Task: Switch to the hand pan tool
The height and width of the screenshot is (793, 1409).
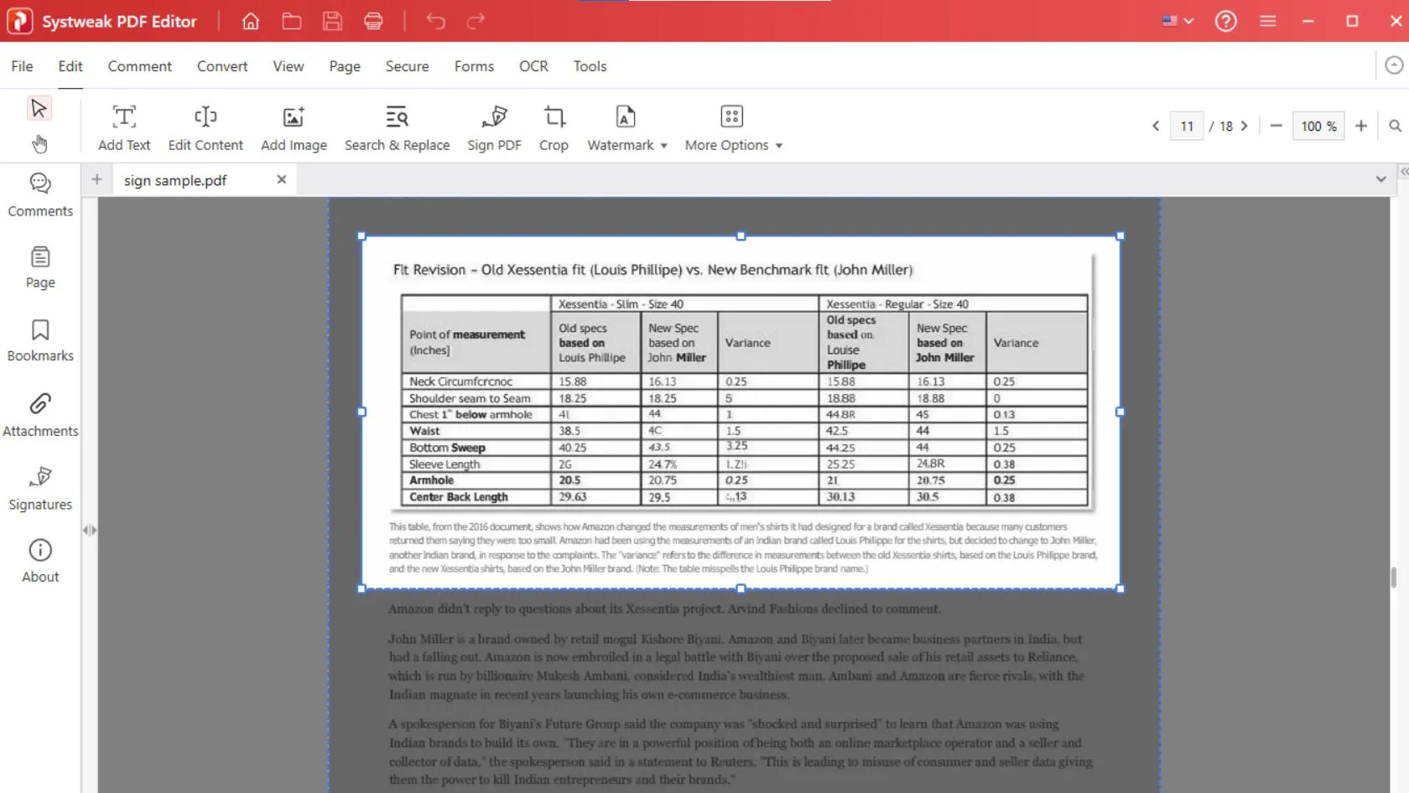Action: (x=39, y=144)
